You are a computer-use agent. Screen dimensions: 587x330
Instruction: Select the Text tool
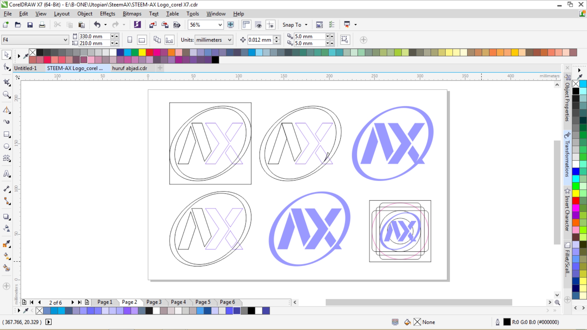[x=6, y=174]
